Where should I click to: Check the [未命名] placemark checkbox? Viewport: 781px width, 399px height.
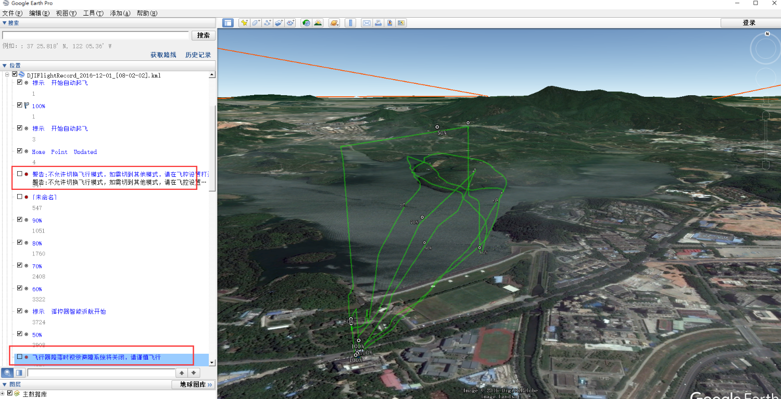tap(20, 197)
